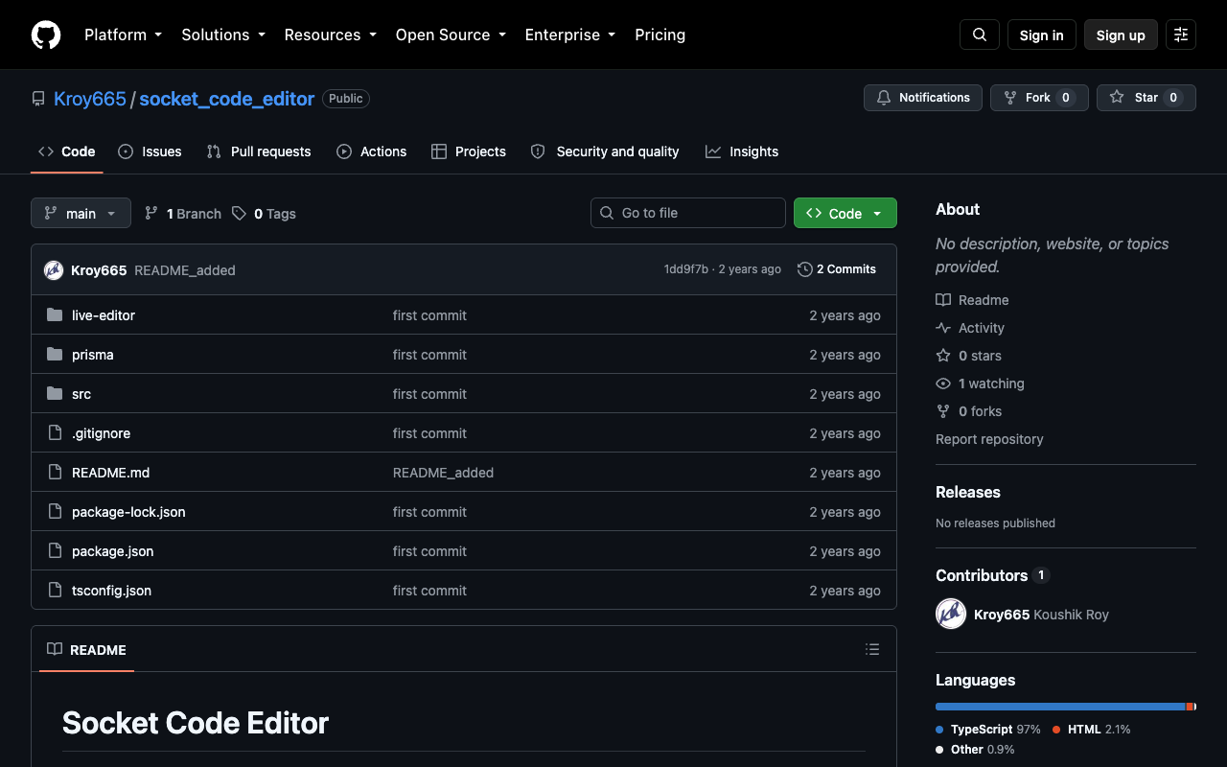The image size is (1227, 767).
Task: Click the Go to file search field
Action: tap(688, 213)
